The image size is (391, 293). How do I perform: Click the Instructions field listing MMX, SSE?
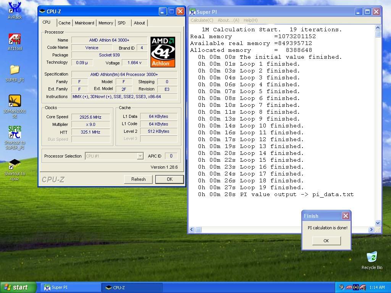pos(124,97)
